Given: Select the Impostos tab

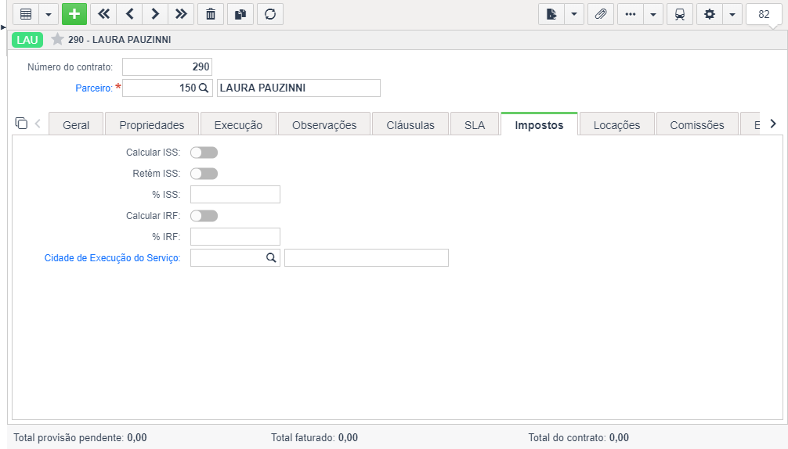Looking at the screenshot, I should [539, 124].
